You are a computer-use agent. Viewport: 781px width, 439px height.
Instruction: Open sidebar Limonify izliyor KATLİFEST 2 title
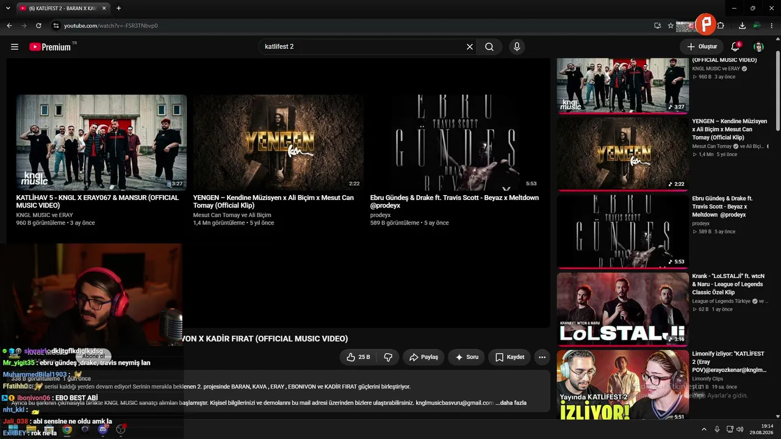pos(729,362)
